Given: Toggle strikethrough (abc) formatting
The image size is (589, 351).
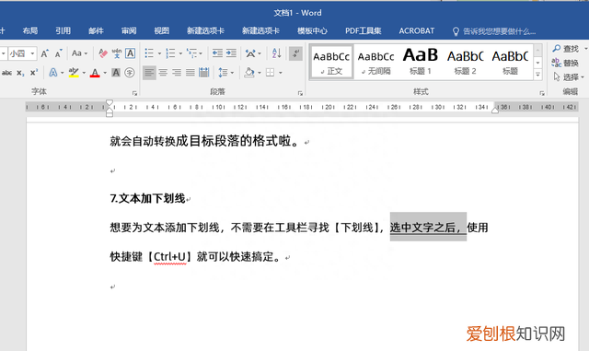Looking at the screenshot, I should [x=6, y=73].
